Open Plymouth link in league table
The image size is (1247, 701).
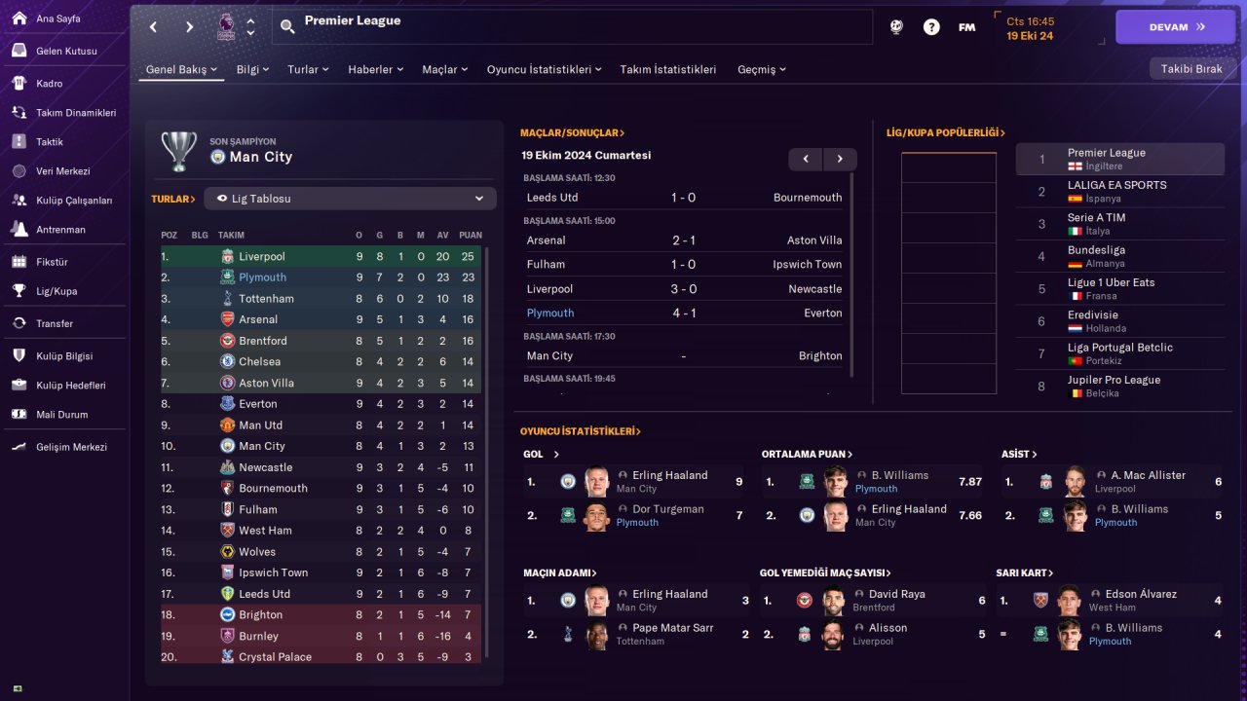(262, 277)
